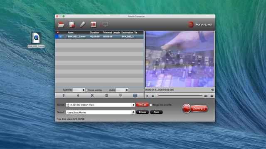Click the Destination File column header
This screenshot has height=149, width=266.
[x=129, y=32]
